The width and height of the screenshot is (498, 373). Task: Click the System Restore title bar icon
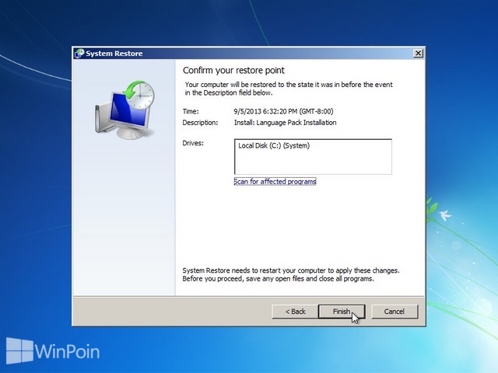coord(79,54)
